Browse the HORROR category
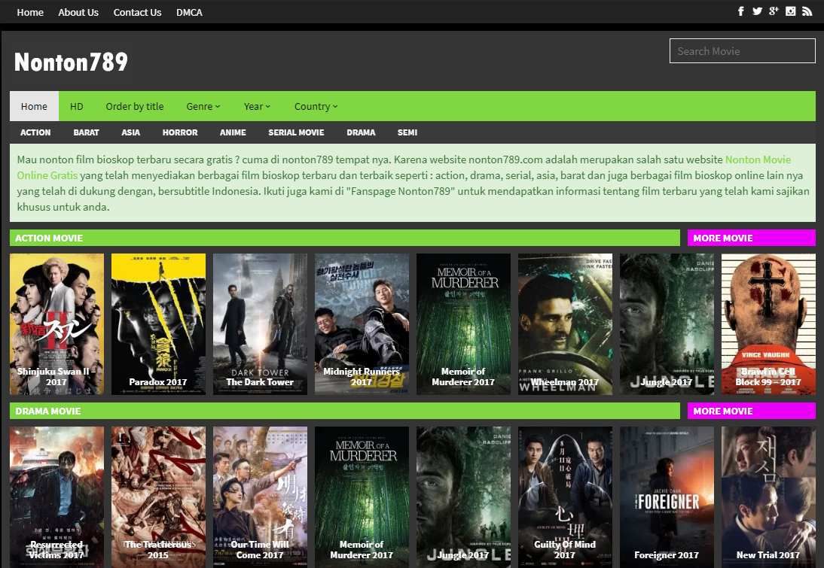This screenshot has width=824, height=568. point(180,132)
